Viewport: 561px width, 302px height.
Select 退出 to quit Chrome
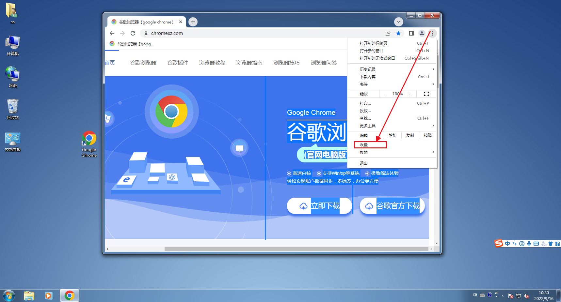[392, 163]
